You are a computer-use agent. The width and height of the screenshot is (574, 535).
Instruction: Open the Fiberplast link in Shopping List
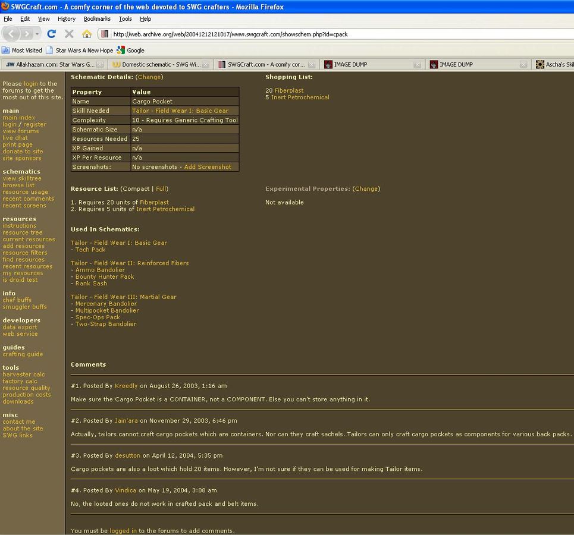pyautogui.click(x=288, y=90)
